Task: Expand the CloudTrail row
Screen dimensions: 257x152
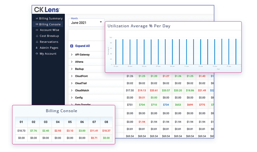Action: pos(71,83)
